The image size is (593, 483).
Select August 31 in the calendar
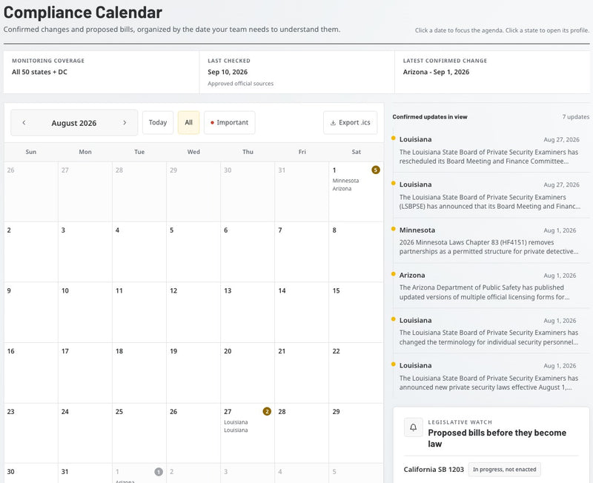point(85,473)
